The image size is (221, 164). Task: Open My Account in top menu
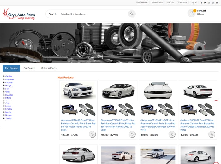pos(142,3)
